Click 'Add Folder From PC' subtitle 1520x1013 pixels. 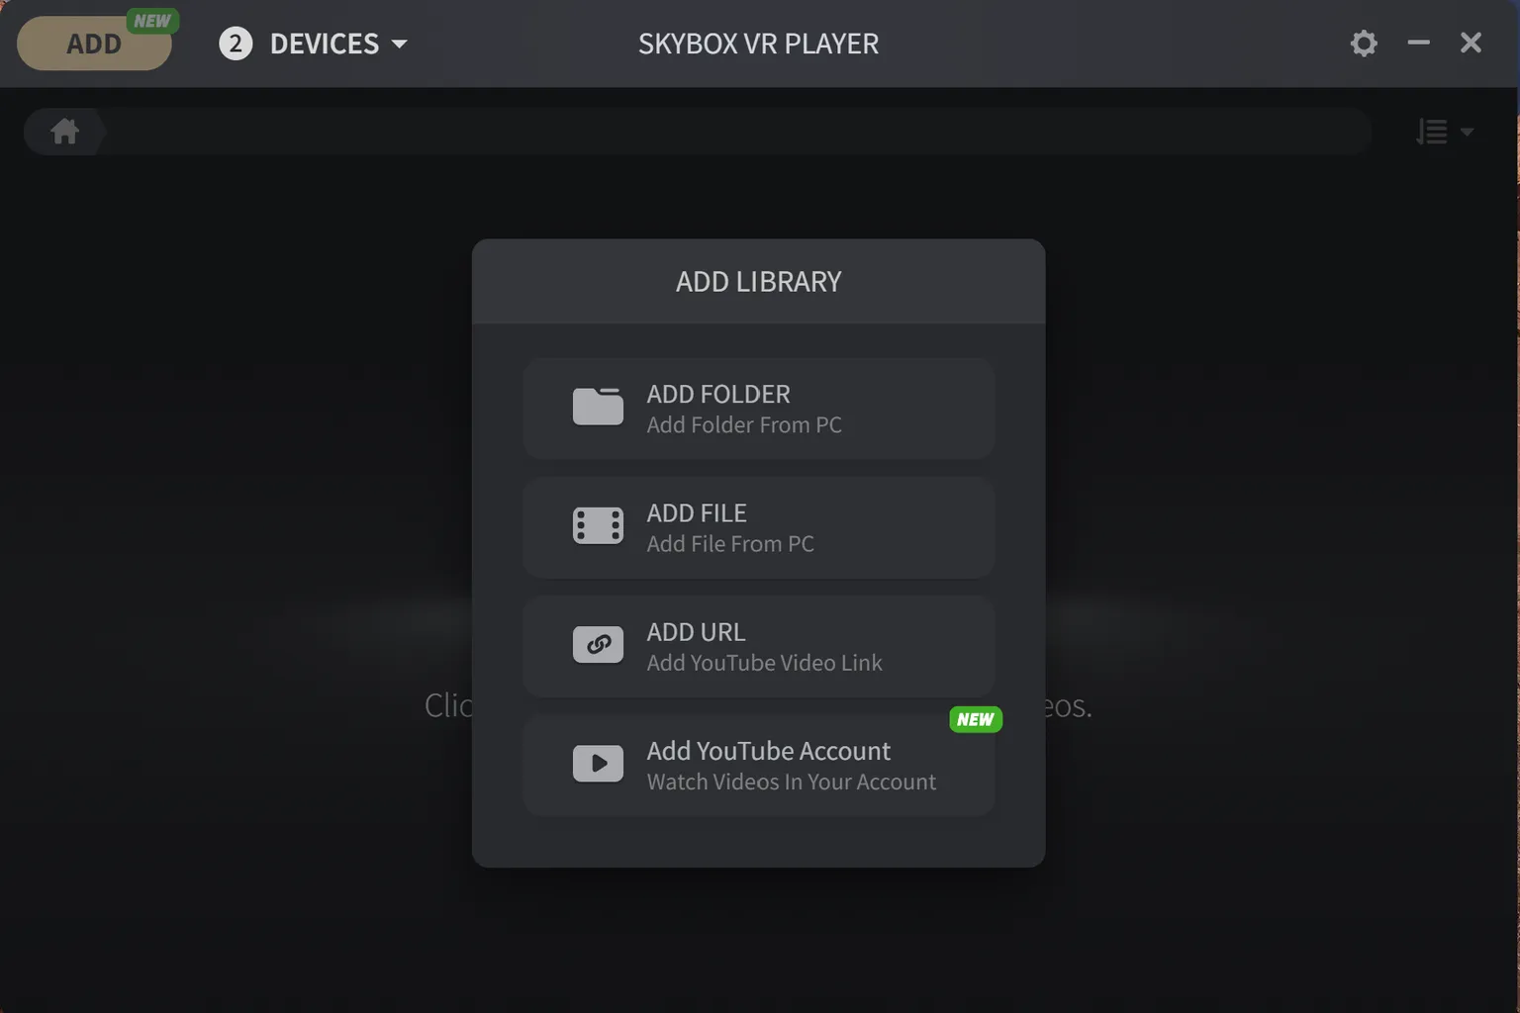(x=744, y=425)
